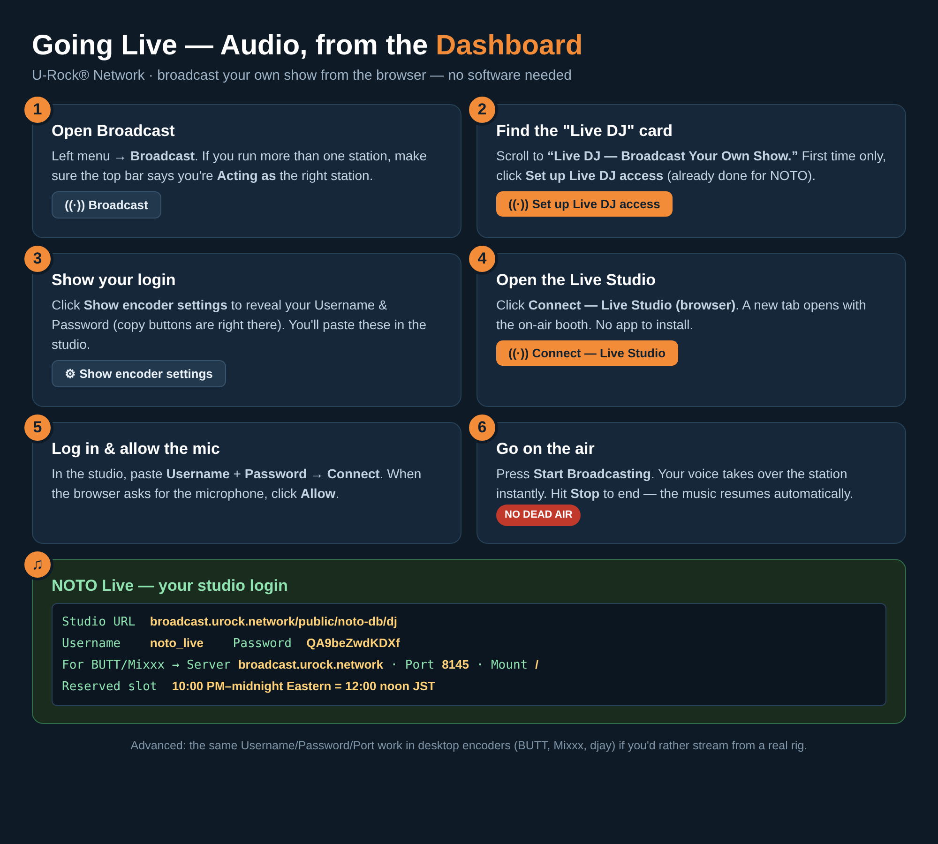The width and height of the screenshot is (938, 844).
Task: Click Set up Live DJ access
Action: [x=584, y=204]
